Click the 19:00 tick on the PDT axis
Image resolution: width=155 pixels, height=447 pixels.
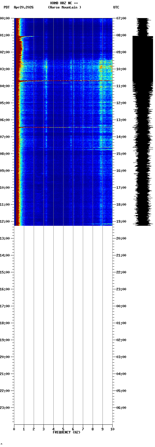(x=5, y=340)
